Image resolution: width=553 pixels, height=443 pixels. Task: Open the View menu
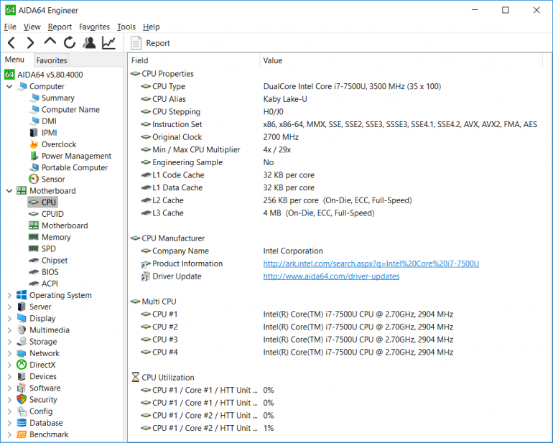pyautogui.click(x=32, y=27)
